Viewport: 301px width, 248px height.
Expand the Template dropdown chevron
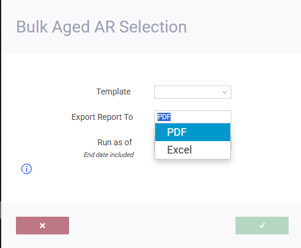click(225, 92)
